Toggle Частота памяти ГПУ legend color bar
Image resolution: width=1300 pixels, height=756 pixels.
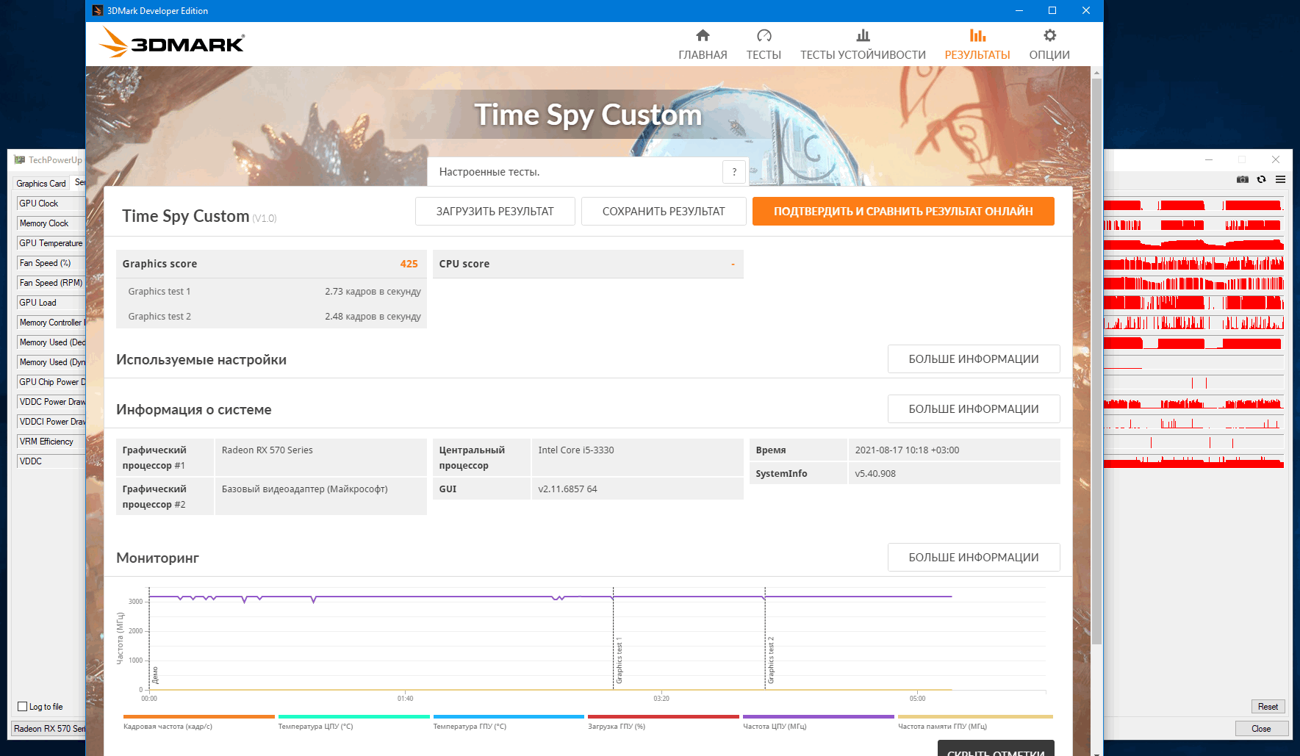975,716
